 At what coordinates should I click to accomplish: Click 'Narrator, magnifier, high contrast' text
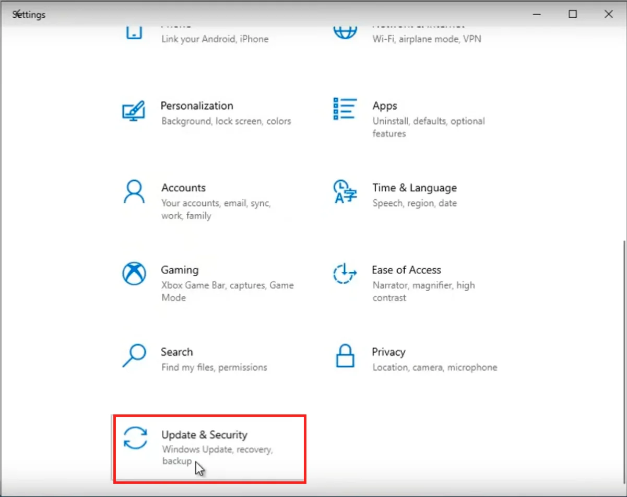(423, 292)
